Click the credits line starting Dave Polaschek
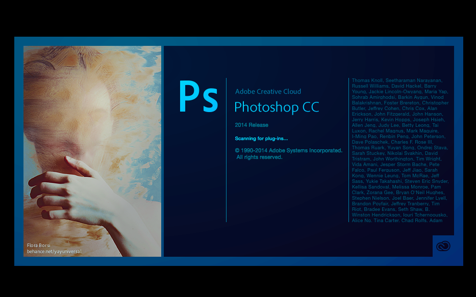The image size is (476, 297). tap(392, 142)
